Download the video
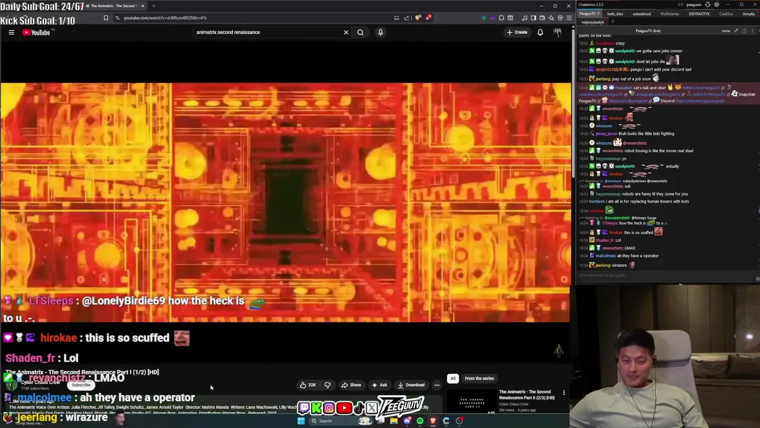760x428 pixels. point(411,385)
